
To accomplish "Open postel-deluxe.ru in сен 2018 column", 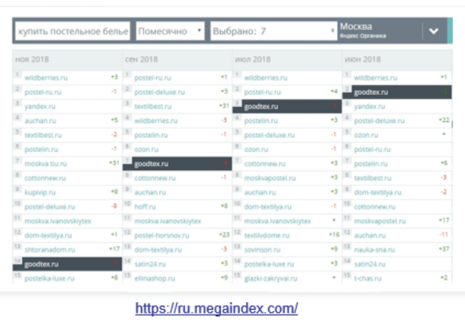I will coord(160,92).
